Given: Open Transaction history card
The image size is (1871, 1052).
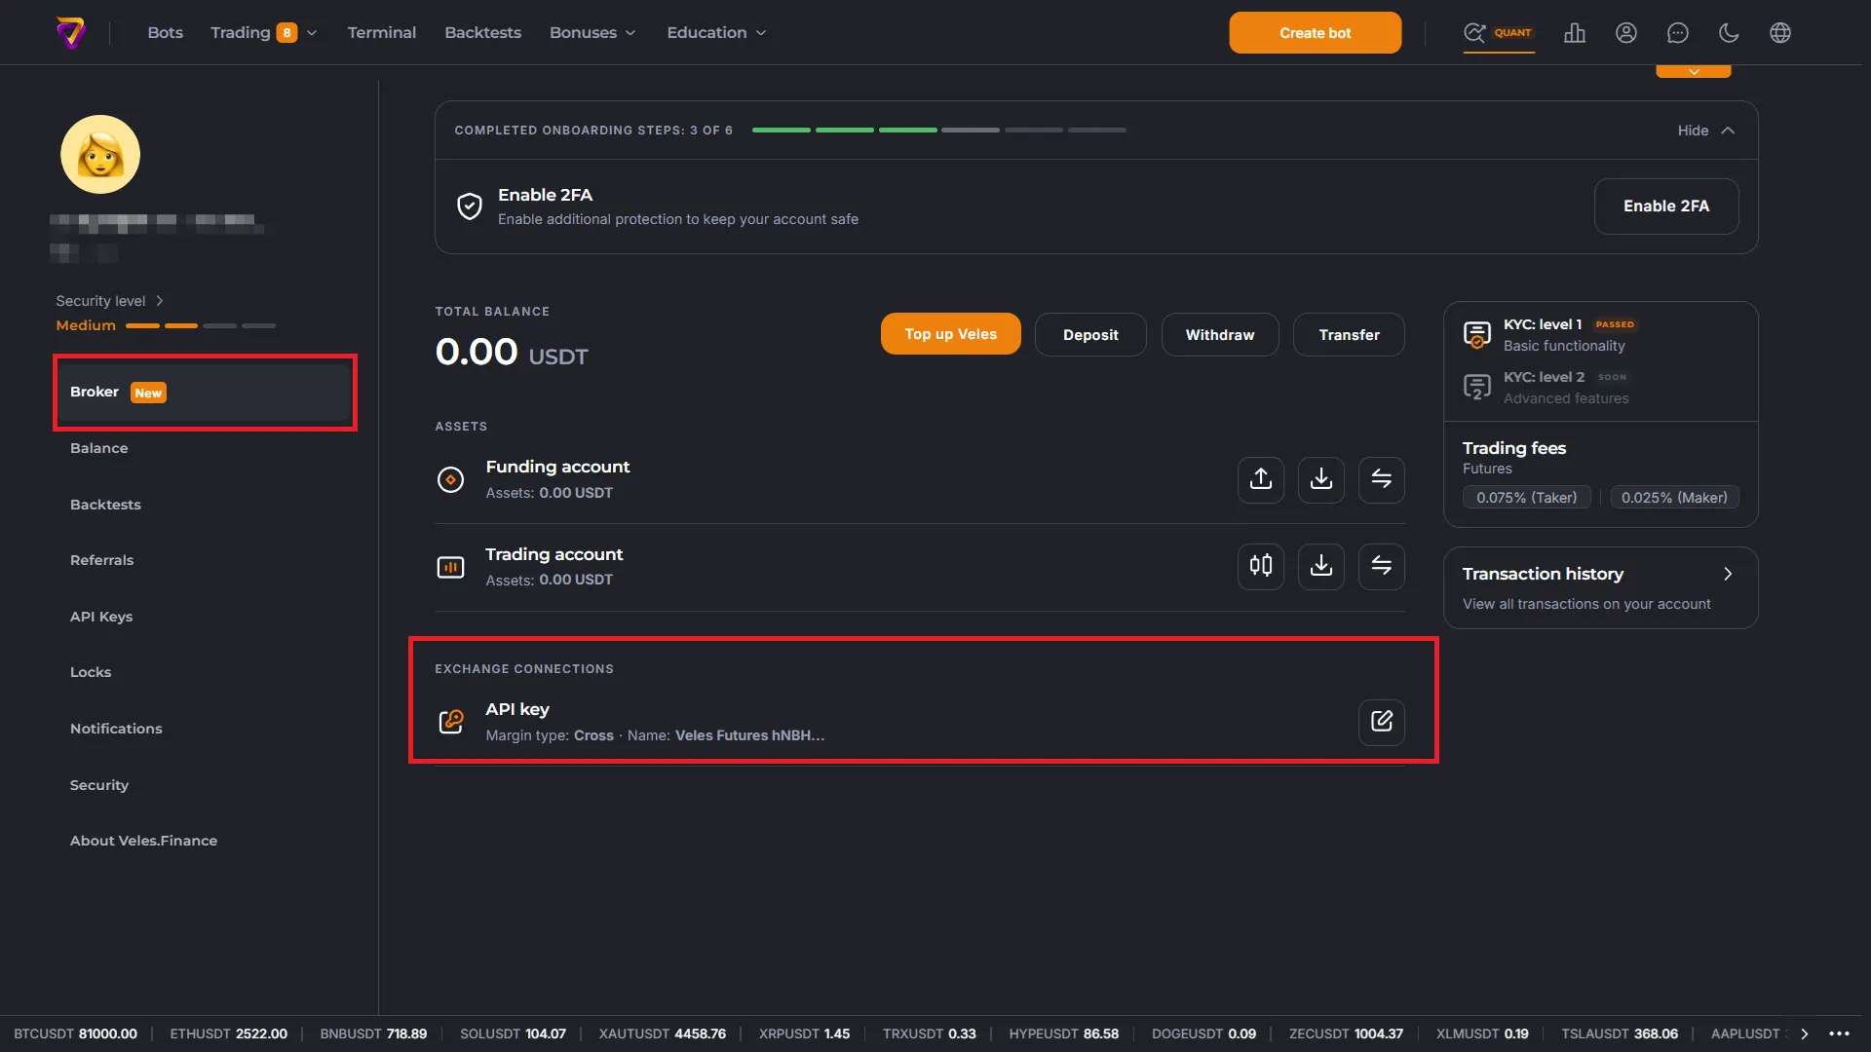Looking at the screenshot, I should [x=1600, y=588].
